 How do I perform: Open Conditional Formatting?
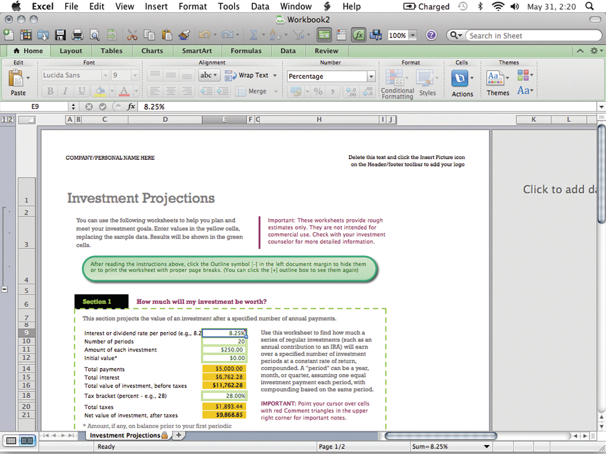point(397,84)
